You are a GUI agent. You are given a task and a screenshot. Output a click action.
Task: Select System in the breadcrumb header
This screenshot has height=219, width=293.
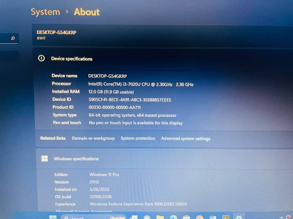(x=45, y=12)
